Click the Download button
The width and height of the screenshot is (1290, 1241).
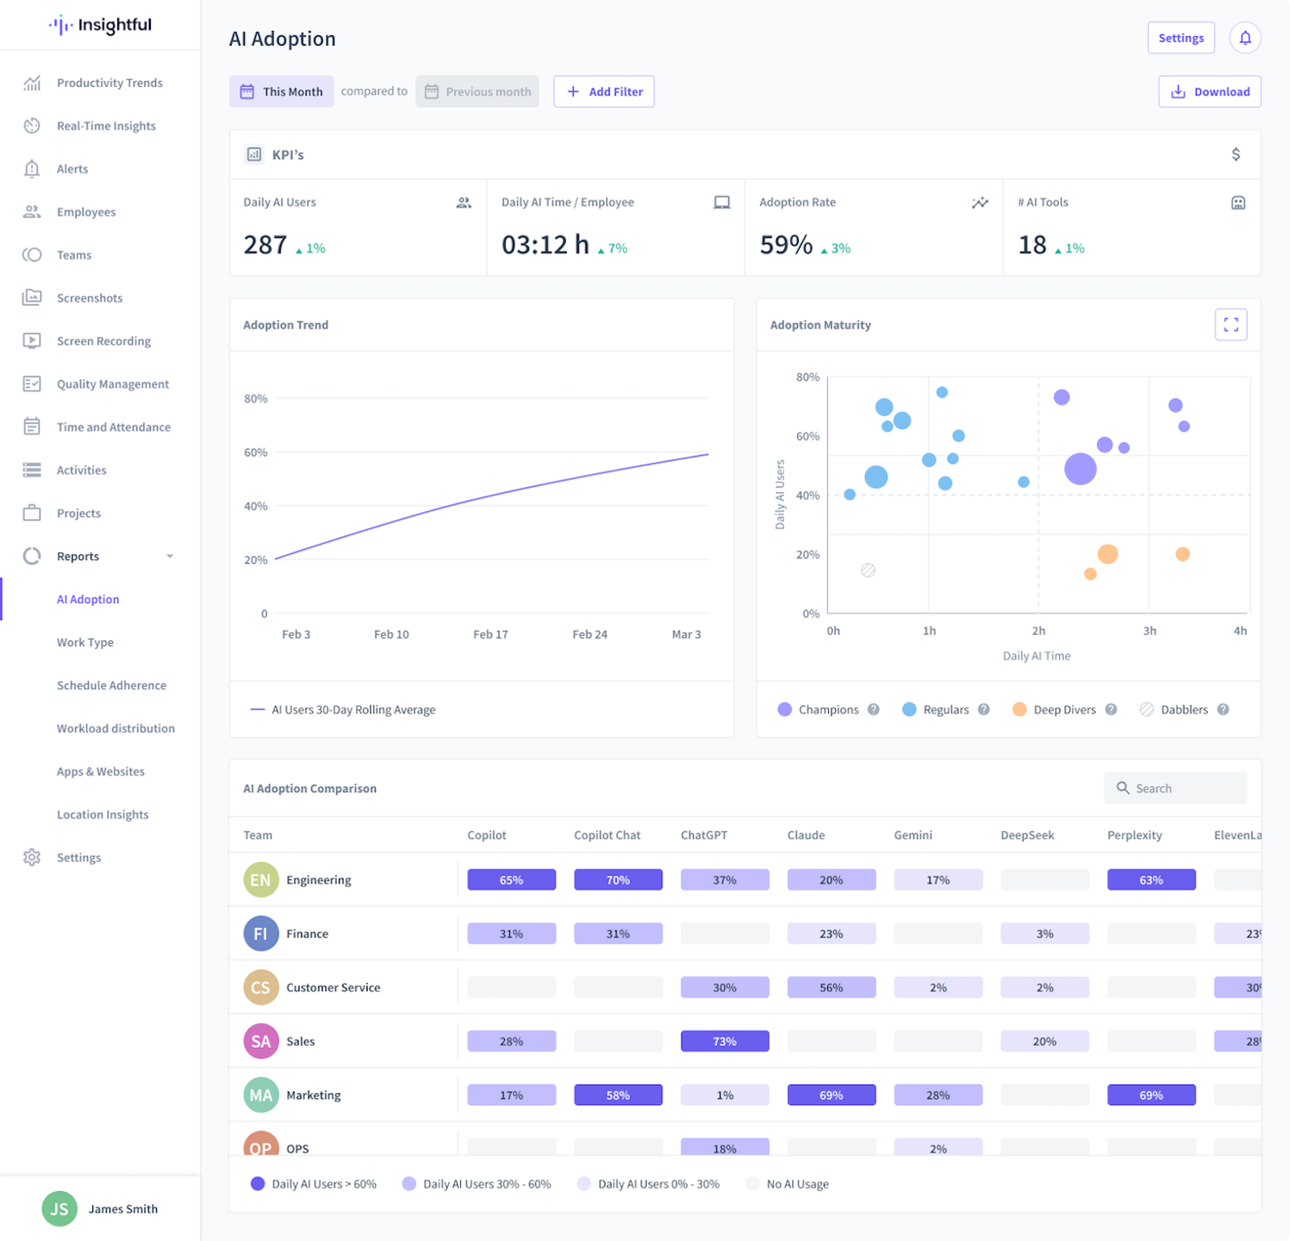click(1210, 91)
